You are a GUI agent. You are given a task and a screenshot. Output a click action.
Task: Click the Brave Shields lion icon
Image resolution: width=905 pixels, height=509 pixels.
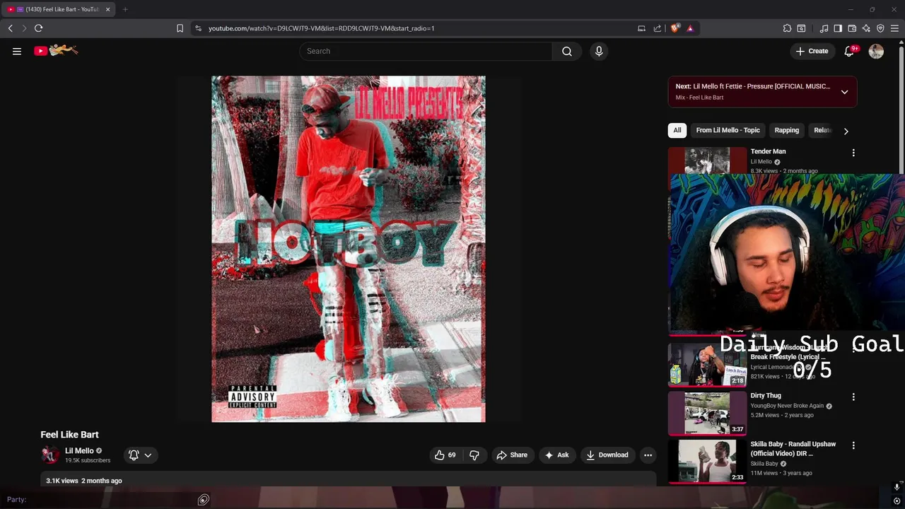675,28
